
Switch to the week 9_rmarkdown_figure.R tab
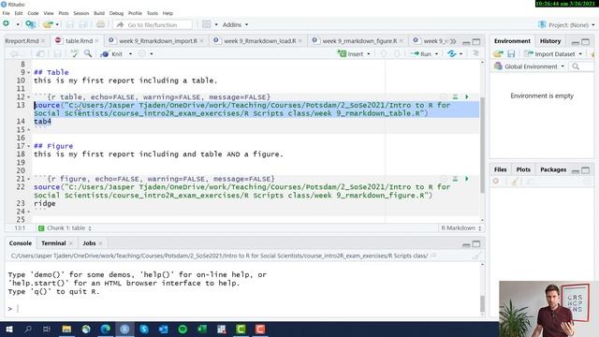(359, 41)
